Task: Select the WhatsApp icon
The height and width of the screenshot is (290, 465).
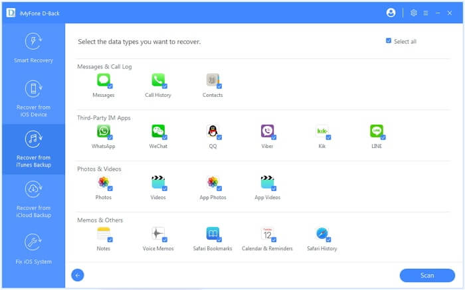Action: point(104,131)
